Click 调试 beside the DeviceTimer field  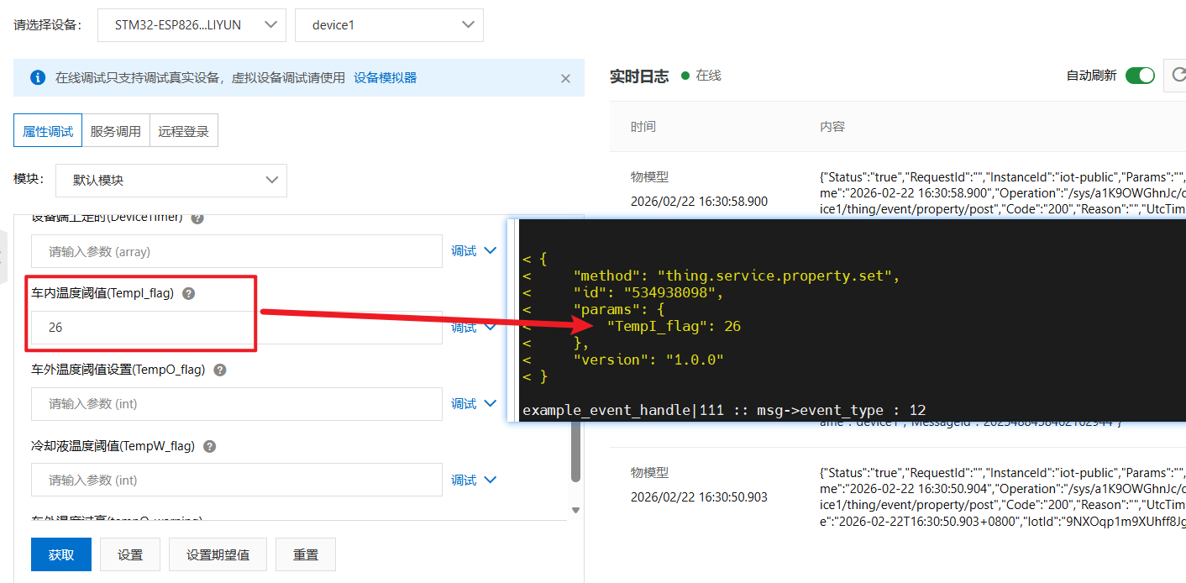coord(464,251)
